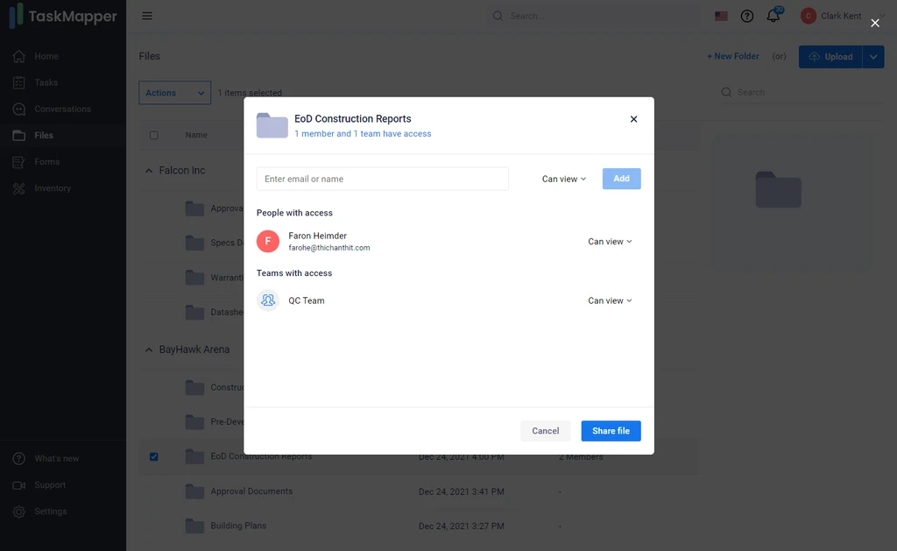This screenshot has width=897, height=551.
Task: Click the Share file button
Action: (x=611, y=431)
